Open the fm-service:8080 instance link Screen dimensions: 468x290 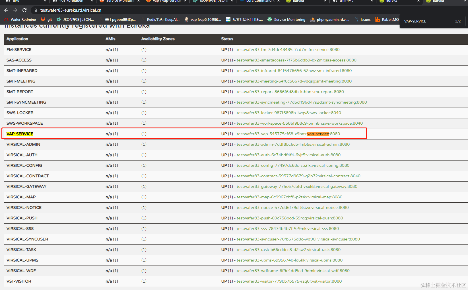click(x=288, y=50)
